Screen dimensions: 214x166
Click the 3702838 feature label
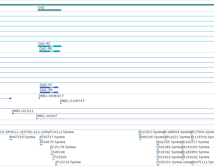pos(59,157)
